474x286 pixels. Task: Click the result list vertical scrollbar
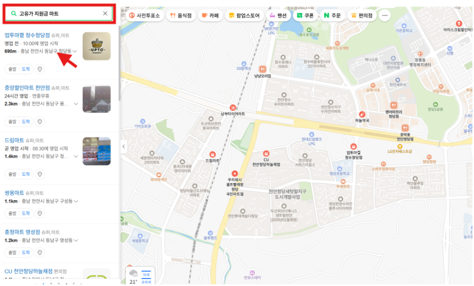(119, 63)
